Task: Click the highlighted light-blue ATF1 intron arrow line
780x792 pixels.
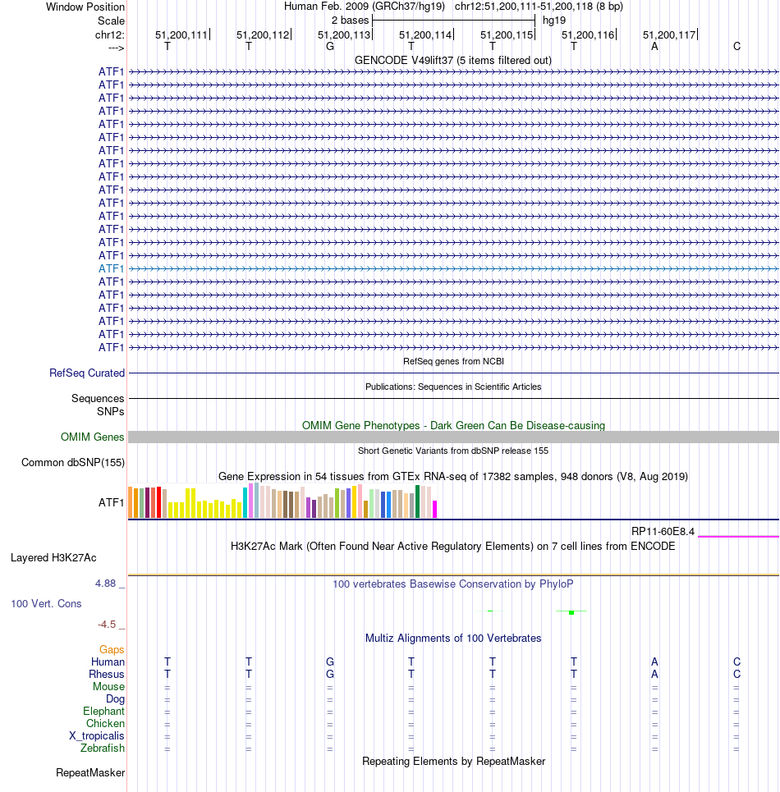Action: click(453, 268)
